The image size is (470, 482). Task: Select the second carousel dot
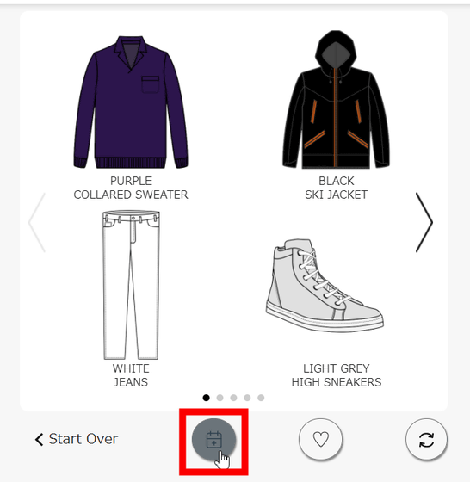tap(220, 398)
